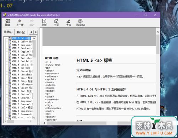Select tree item HTML 5 <body>
This screenshot has height=138, width=178.
[x=22, y=88]
